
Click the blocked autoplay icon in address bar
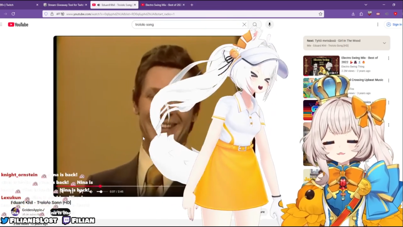coord(62,14)
